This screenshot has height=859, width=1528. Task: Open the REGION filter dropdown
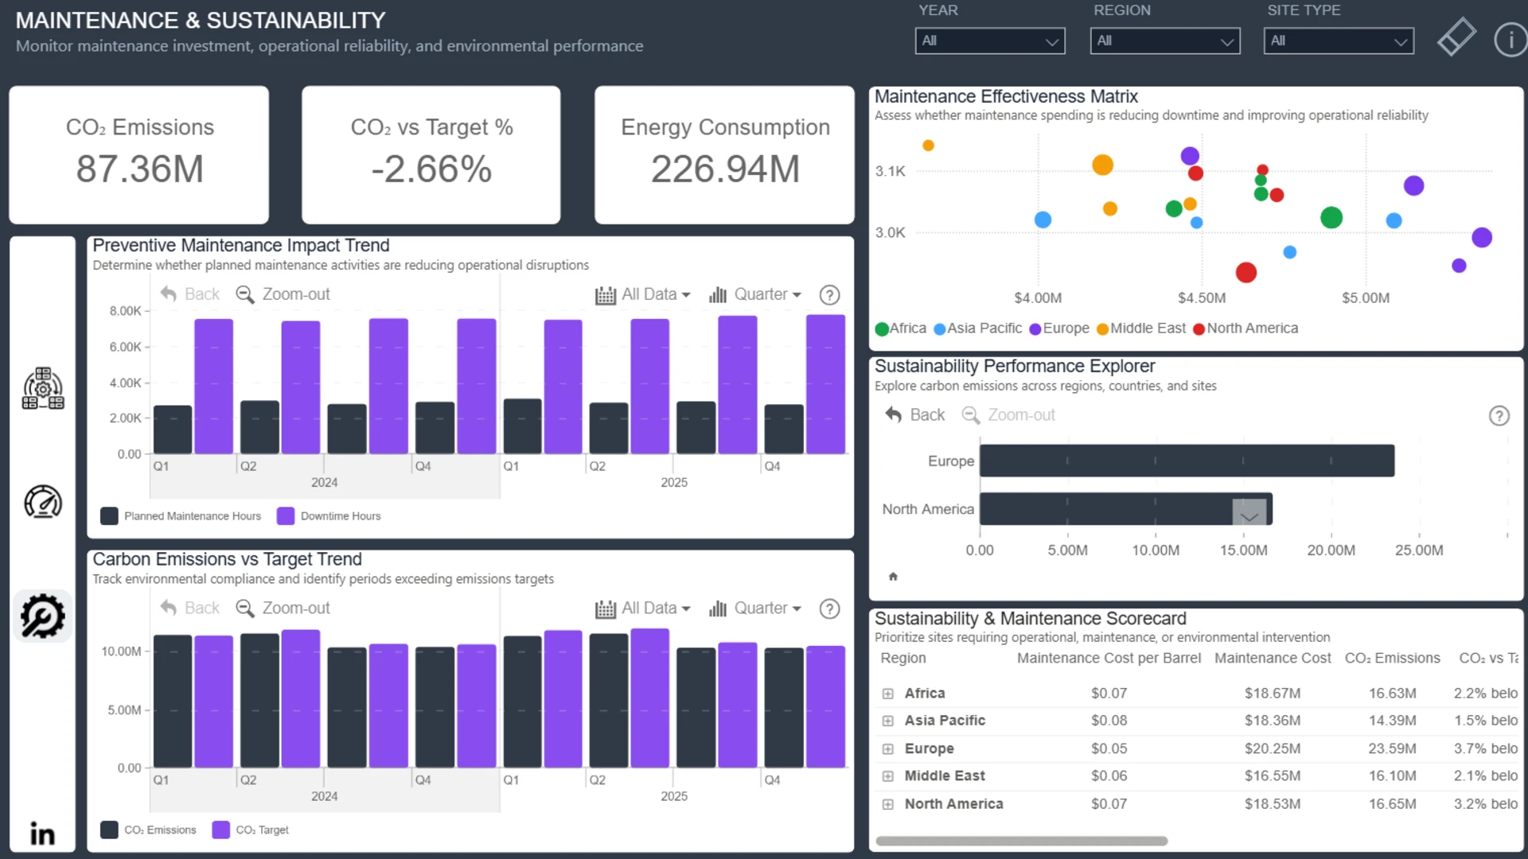coord(1164,41)
